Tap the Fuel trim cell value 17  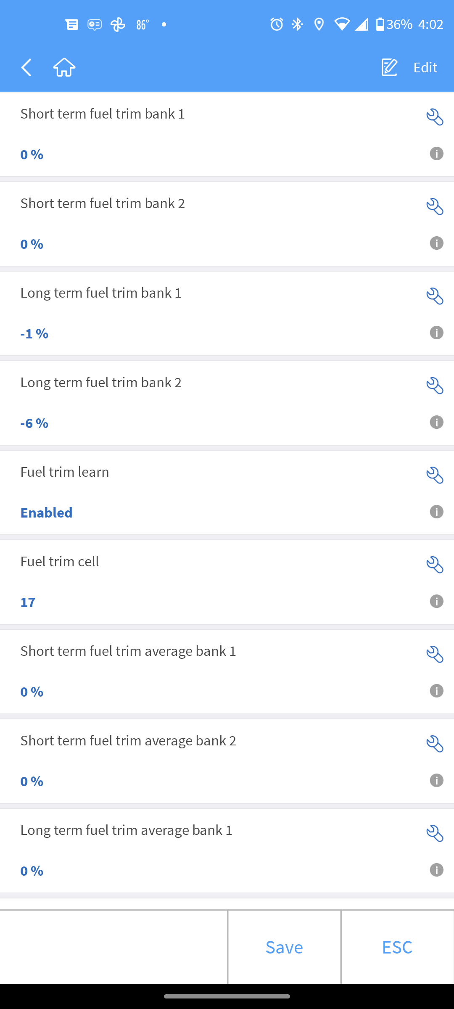28,602
